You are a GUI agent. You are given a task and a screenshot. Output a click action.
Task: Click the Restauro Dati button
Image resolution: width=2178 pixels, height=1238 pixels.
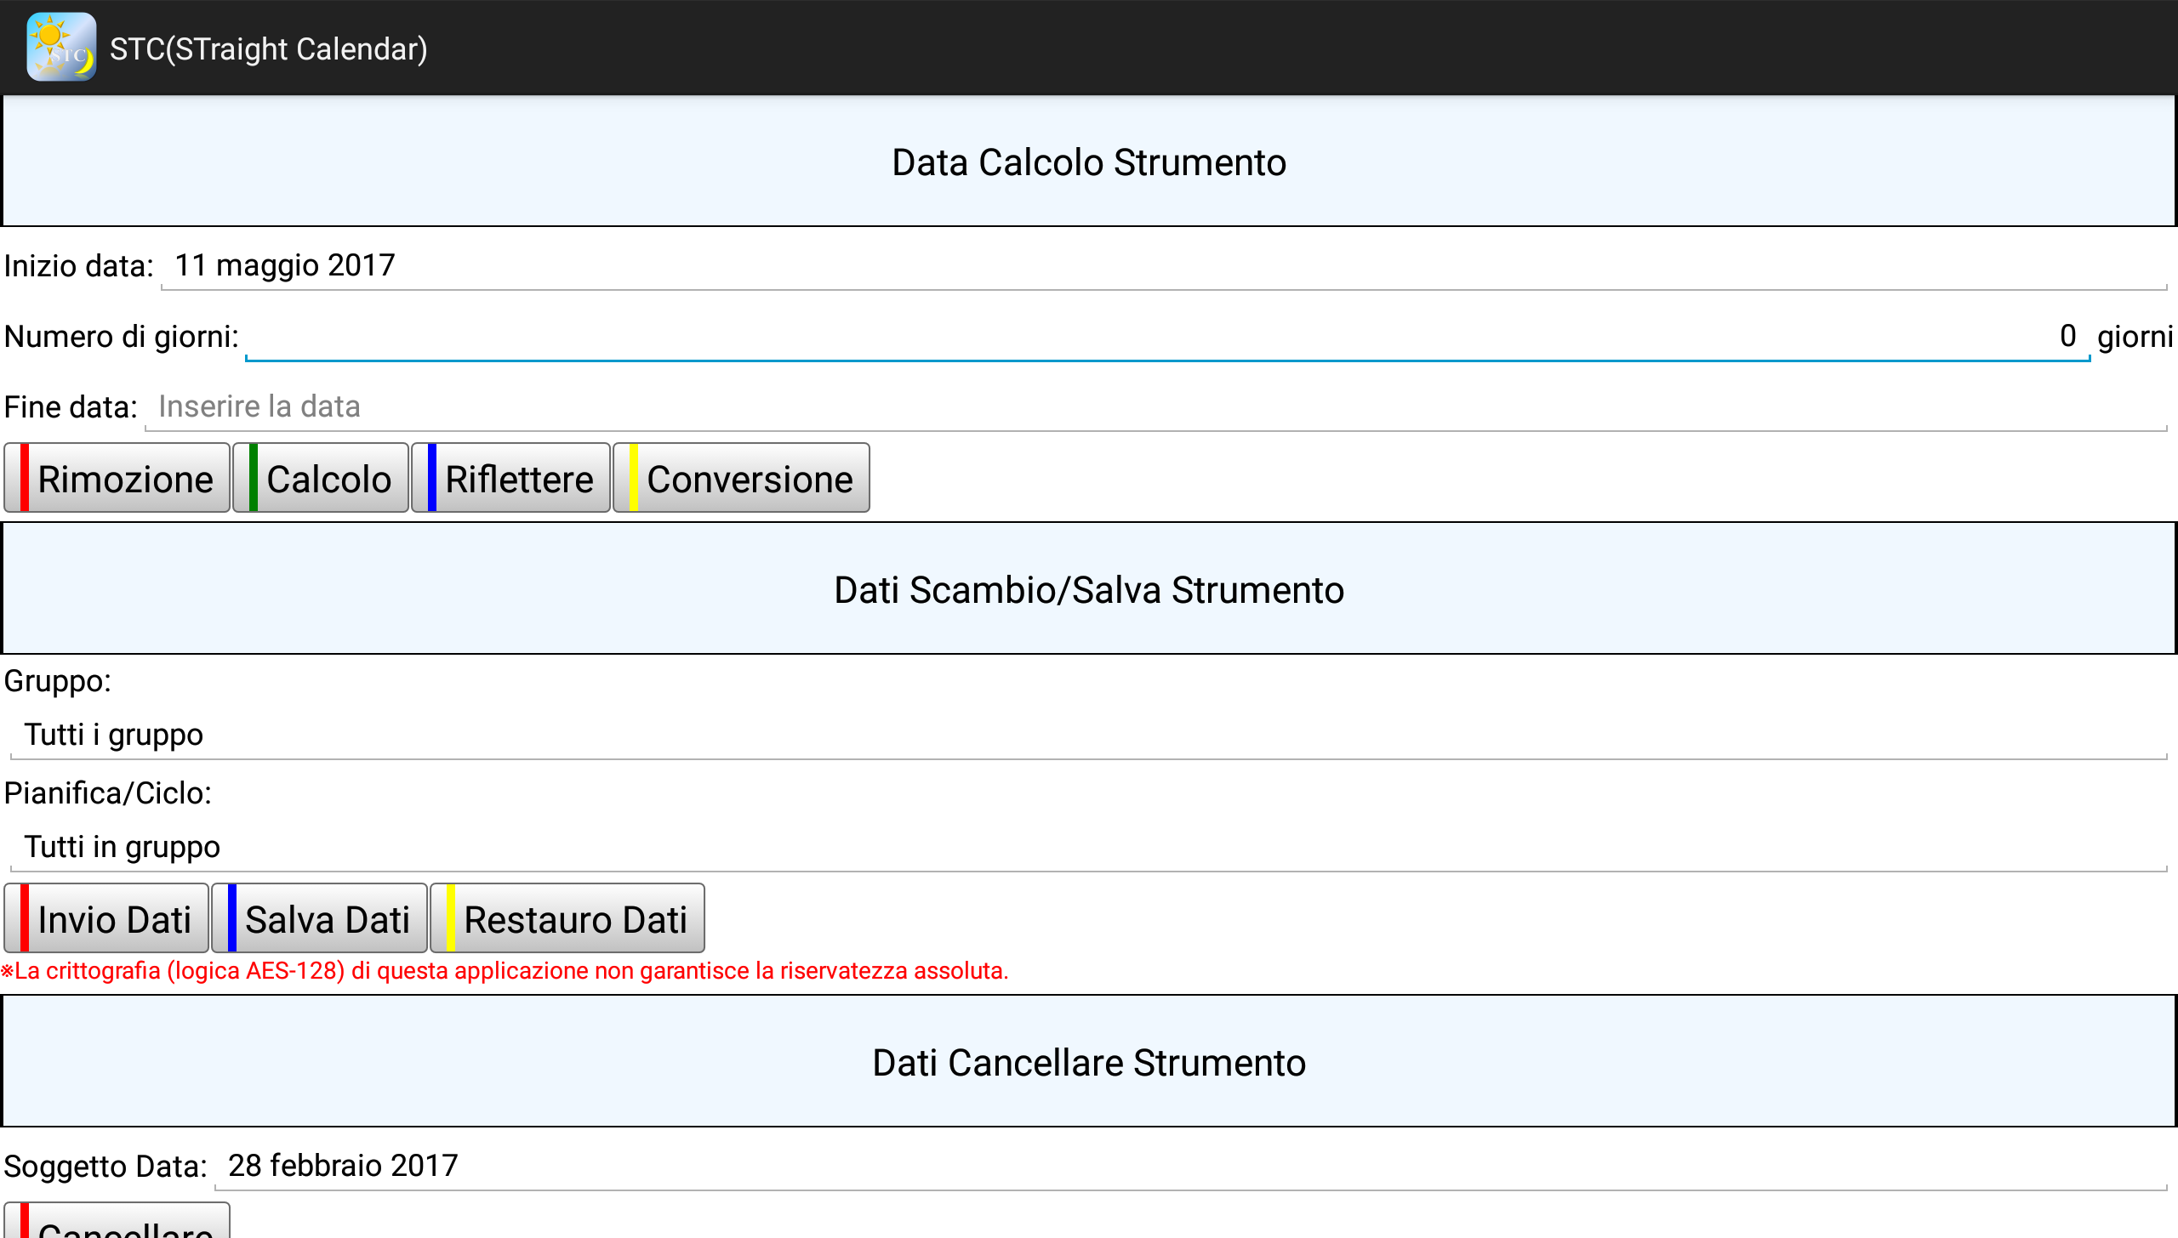pyautogui.click(x=567, y=919)
